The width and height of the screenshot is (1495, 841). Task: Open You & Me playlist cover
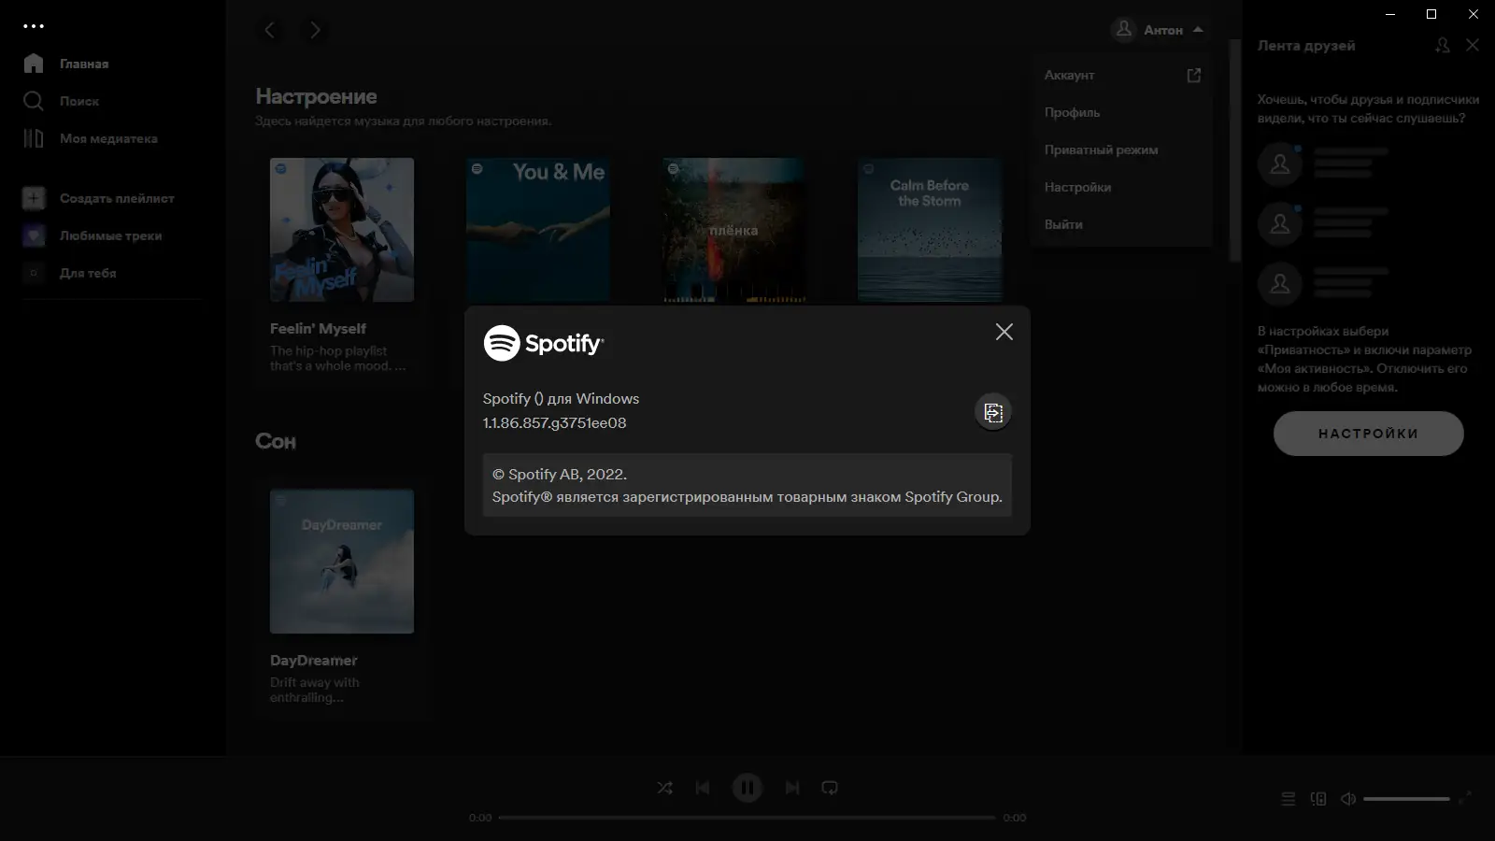click(x=538, y=230)
